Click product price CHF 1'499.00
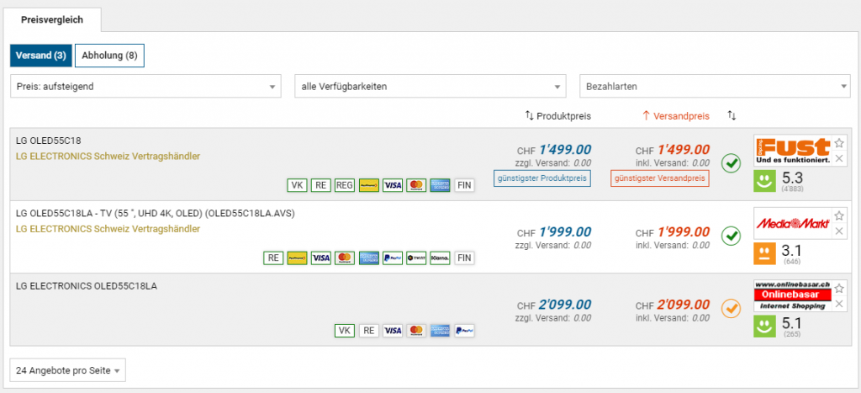This screenshot has height=393, width=861. click(554, 150)
